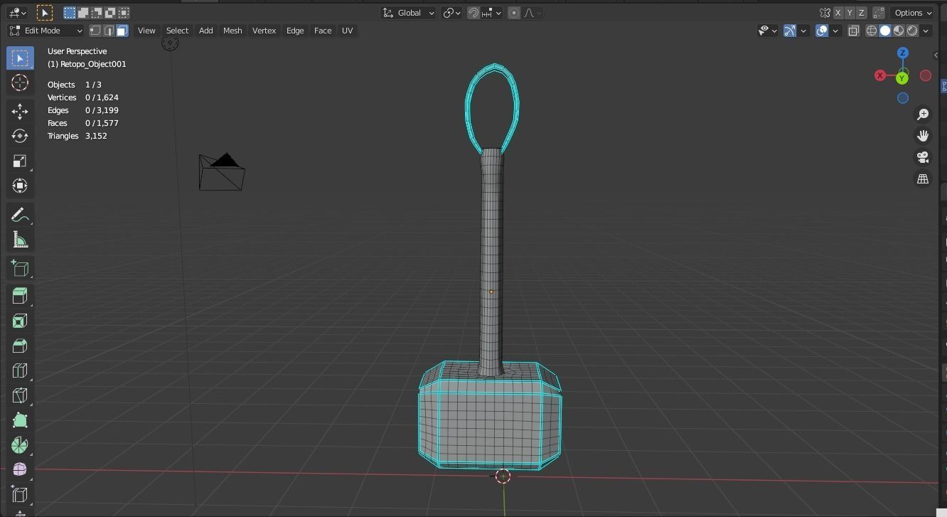Choose the Move tool

[20, 111]
